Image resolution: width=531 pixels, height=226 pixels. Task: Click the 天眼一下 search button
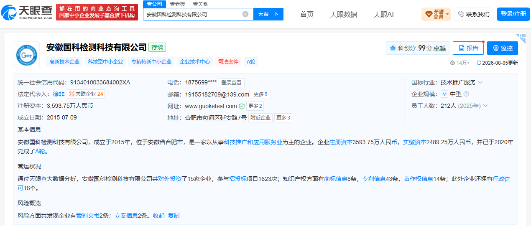tap(268, 14)
